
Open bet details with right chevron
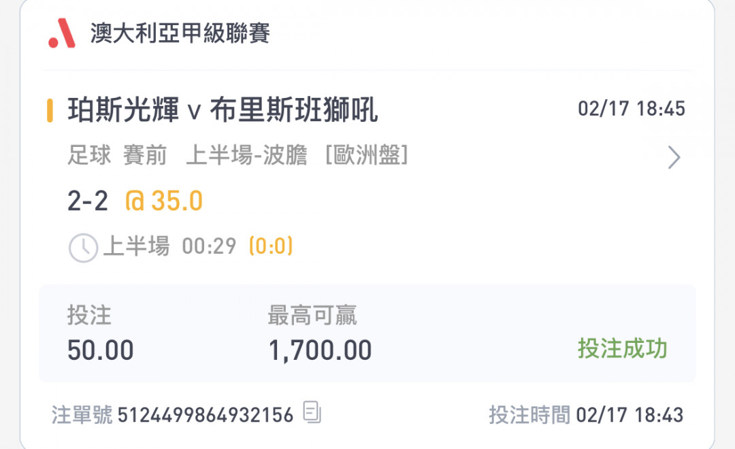(674, 157)
